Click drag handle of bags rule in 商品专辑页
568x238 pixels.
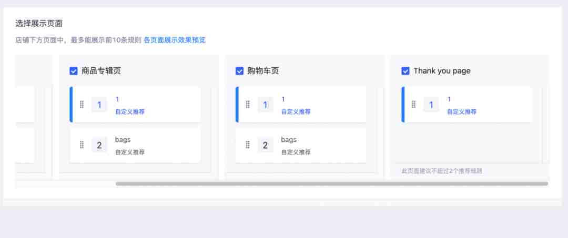point(82,145)
